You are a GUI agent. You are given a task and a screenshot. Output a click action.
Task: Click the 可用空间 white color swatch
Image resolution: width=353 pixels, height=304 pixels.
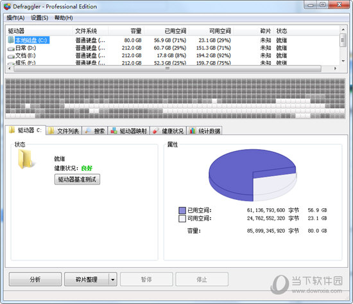tap(182, 219)
